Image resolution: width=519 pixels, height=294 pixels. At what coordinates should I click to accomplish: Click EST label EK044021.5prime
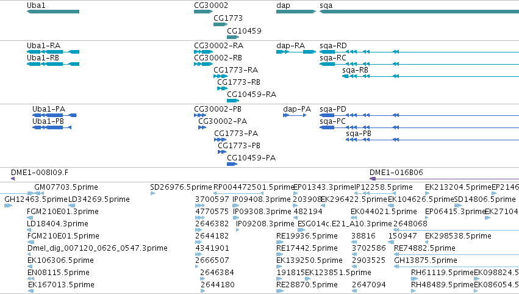384,212
